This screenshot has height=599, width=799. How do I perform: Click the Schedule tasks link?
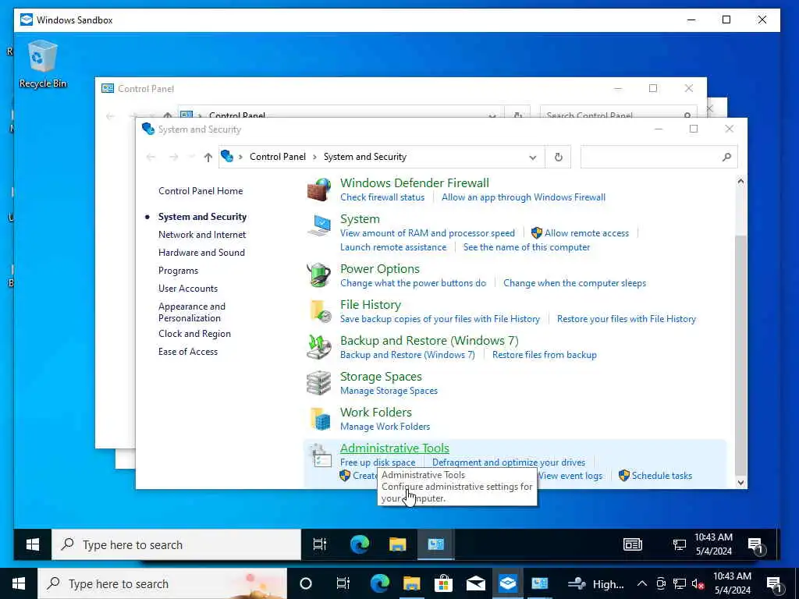click(662, 476)
